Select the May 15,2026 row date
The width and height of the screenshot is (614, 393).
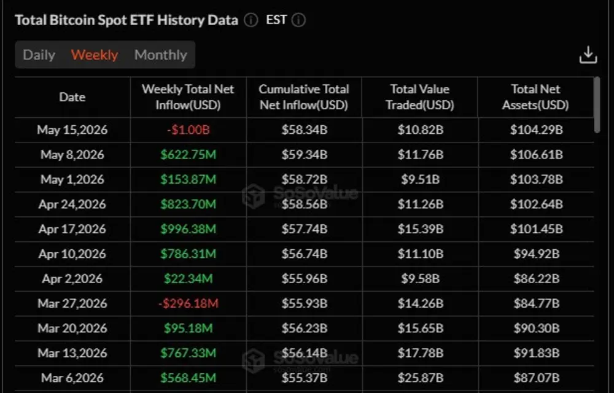72,130
